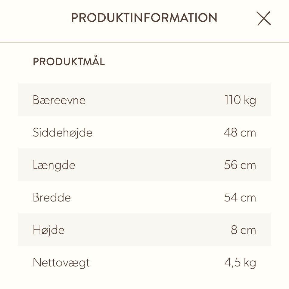Click the 54 cm value
The width and height of the screenshot is (289, 289).
point(240,197)
